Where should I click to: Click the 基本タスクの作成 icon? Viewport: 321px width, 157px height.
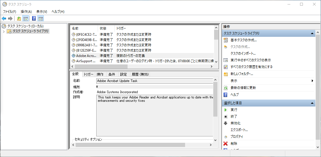[226, 40]
